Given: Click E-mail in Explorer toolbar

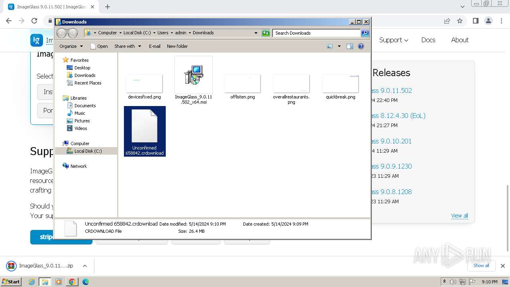Looking at the screenshot, I should (x=155, y=46).
